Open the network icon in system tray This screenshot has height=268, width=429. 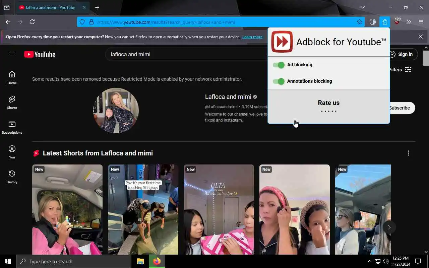tap(378, 261)
